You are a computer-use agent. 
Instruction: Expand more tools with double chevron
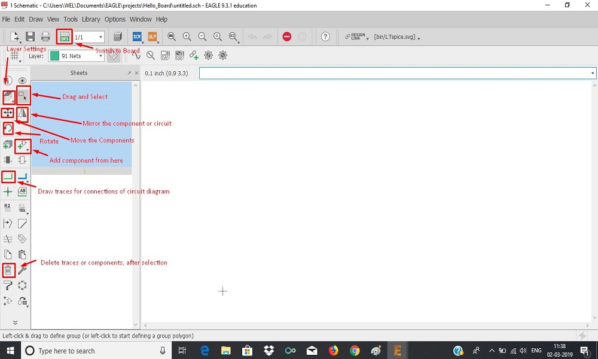pyautogui.click(x=15, y=323)
